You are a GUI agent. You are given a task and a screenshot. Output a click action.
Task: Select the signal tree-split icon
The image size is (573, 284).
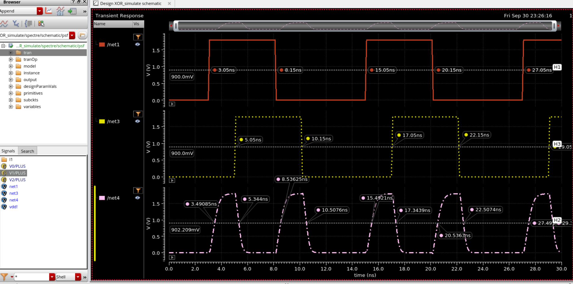[x=16, y=24]
